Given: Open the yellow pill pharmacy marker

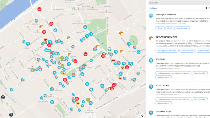Looking at the screenshot, I should [64, 73].
